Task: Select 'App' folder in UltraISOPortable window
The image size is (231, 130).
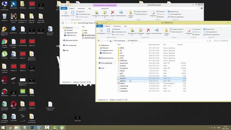Action: tap(84, 30)
